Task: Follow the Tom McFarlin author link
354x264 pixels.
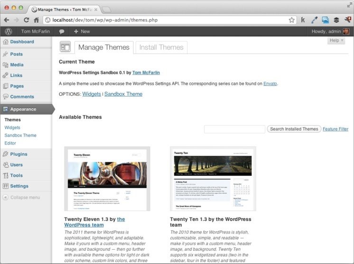Action: (146, 73)
